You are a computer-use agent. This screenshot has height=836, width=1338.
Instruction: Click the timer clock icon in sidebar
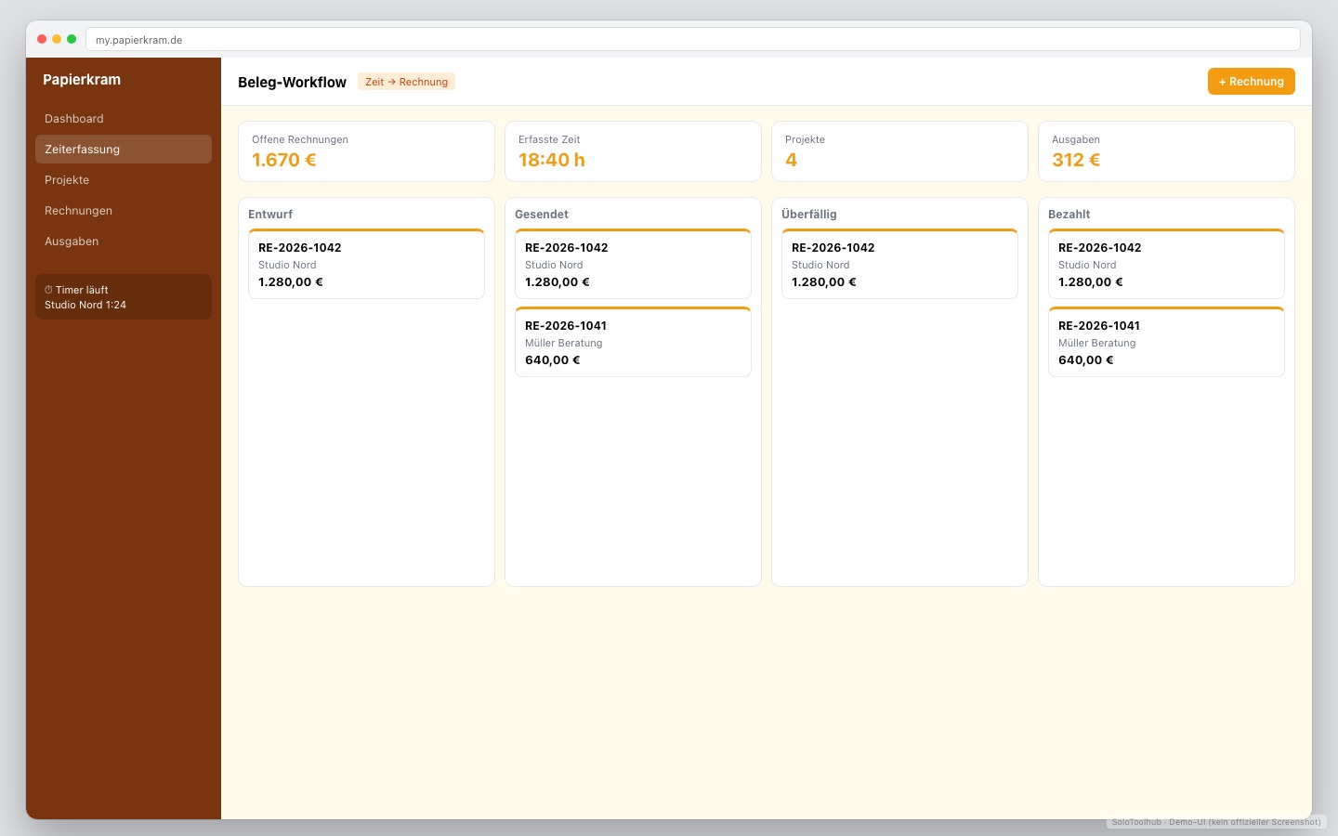48,290
